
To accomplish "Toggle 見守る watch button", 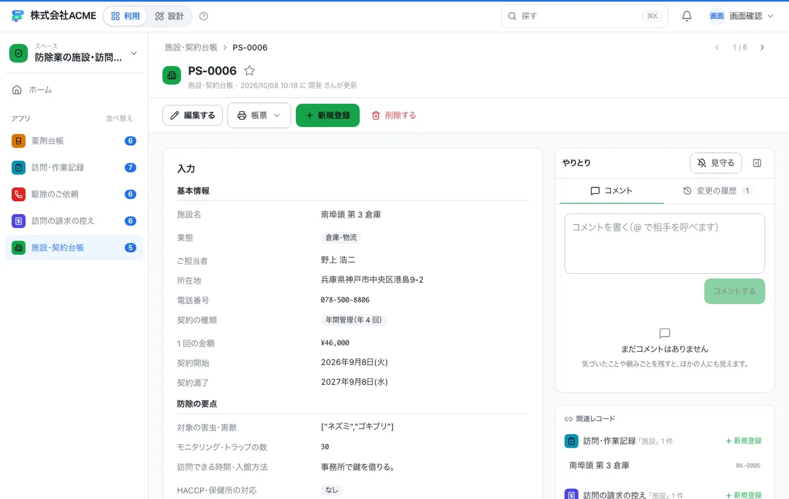I will coord(716,163).
